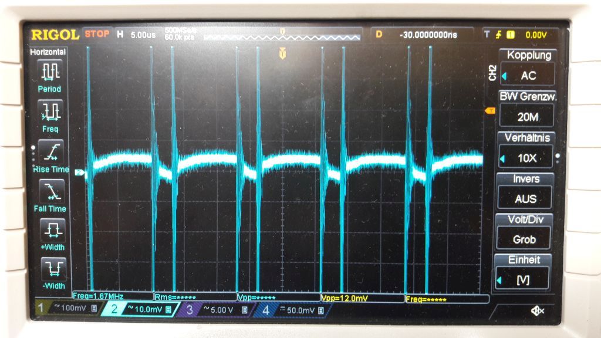Click the Vpp=12.0mV measurement readout
This screenshot has height=338, width=601.
click(344, 298)
